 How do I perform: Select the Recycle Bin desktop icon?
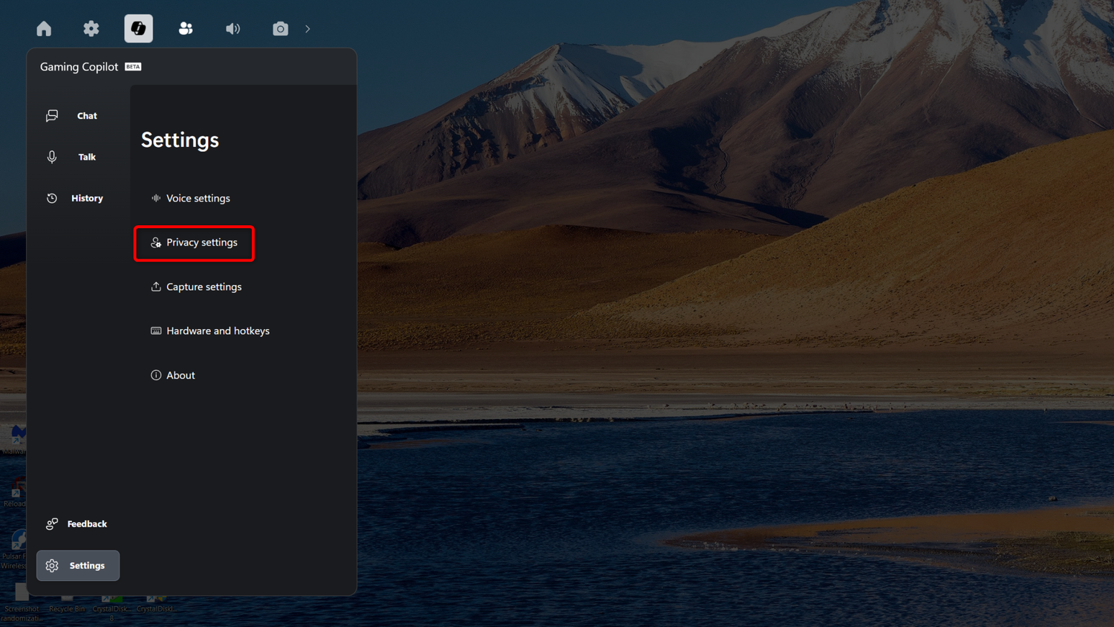[67, 603]
